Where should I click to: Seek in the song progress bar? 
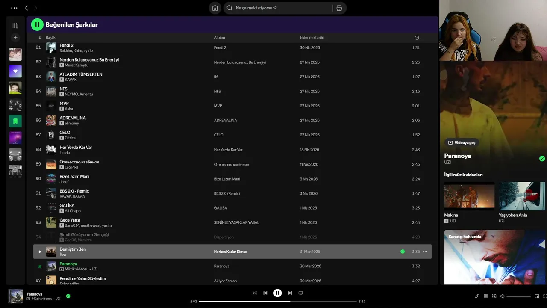277,302
